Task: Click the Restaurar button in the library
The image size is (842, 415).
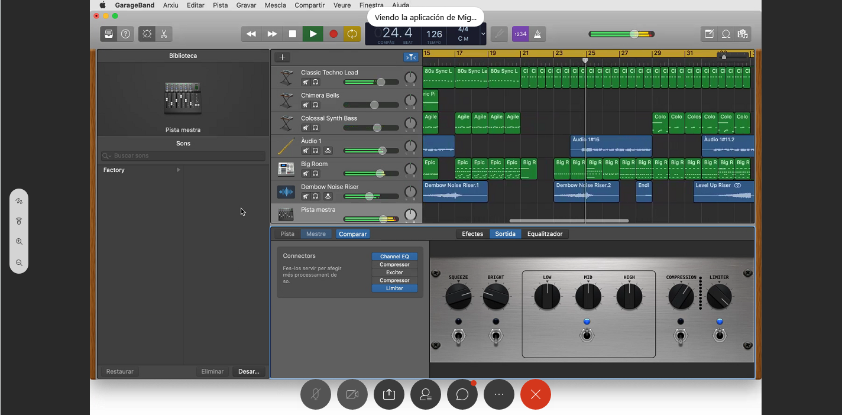Action: click(x=120, y=372)
